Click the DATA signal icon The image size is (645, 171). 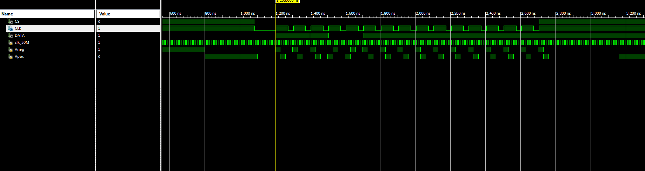coord(10,35)
